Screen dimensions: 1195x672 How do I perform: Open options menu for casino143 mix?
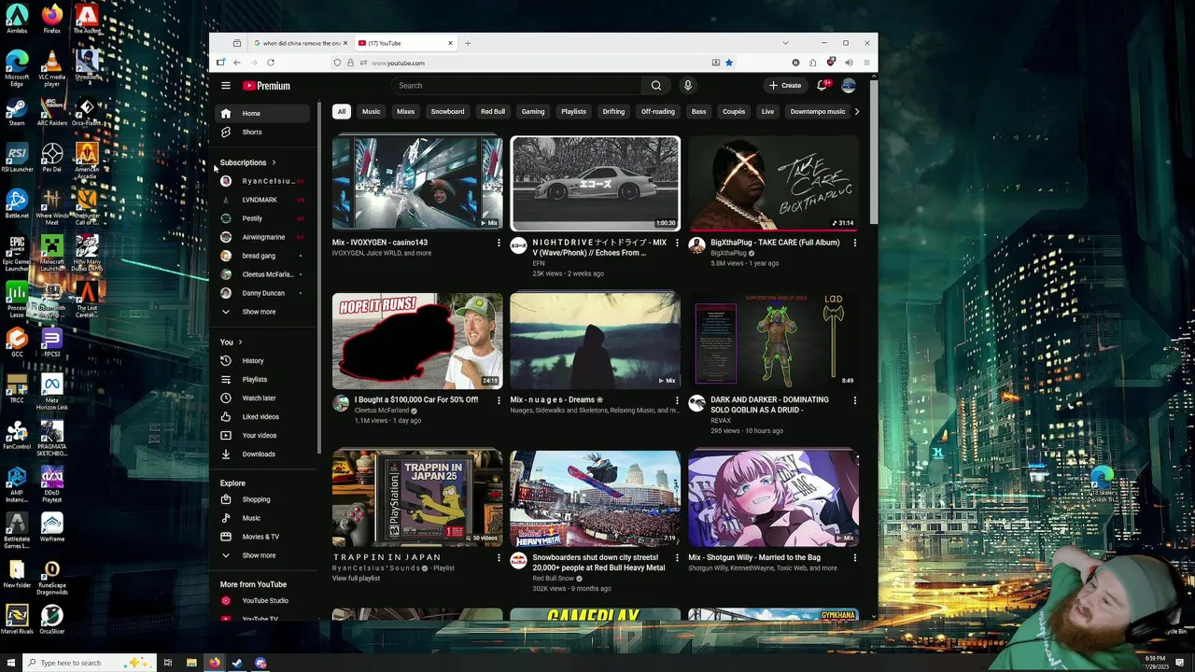point(498,243)
